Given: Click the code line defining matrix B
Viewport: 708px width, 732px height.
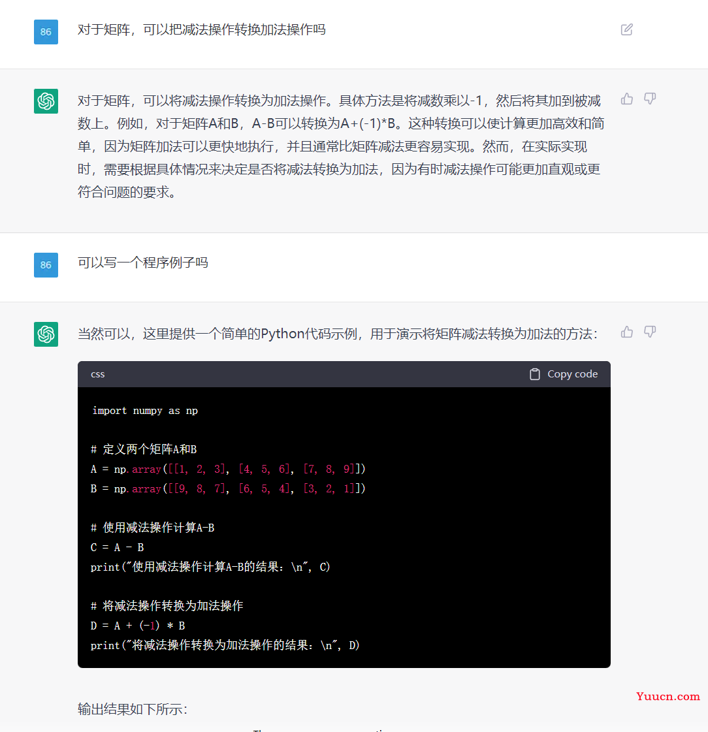Looking at the screenshot, I should click(x=228, y=488).
